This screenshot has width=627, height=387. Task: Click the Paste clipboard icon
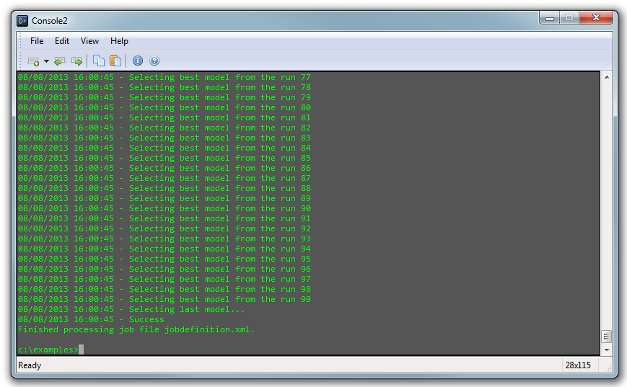[x=115, y=61]
